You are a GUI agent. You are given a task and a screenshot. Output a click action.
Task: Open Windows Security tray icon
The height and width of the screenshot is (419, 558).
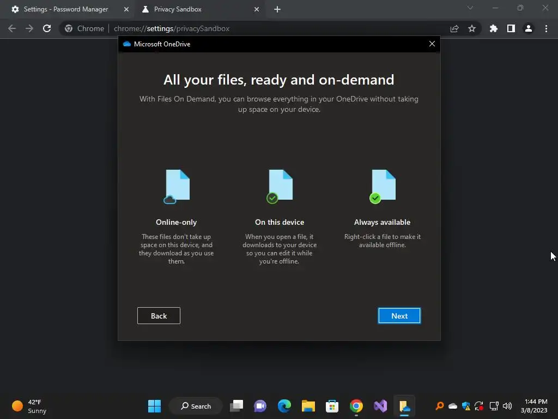[466, 406]
